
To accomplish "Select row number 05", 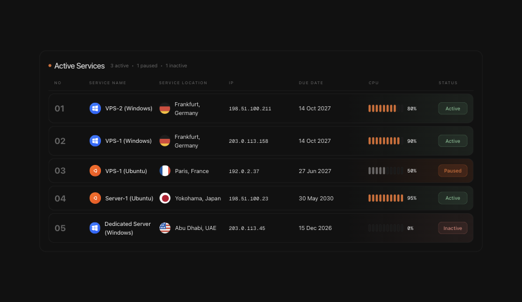I will 60,228.
